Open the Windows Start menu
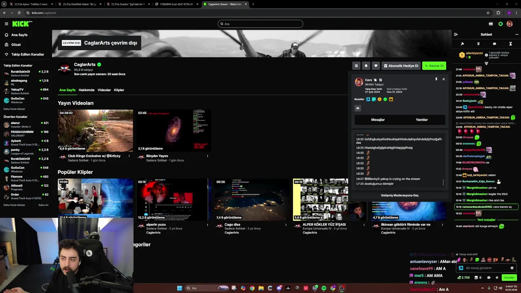The width and height of the screenshot is (521, 293). point(180,288)
